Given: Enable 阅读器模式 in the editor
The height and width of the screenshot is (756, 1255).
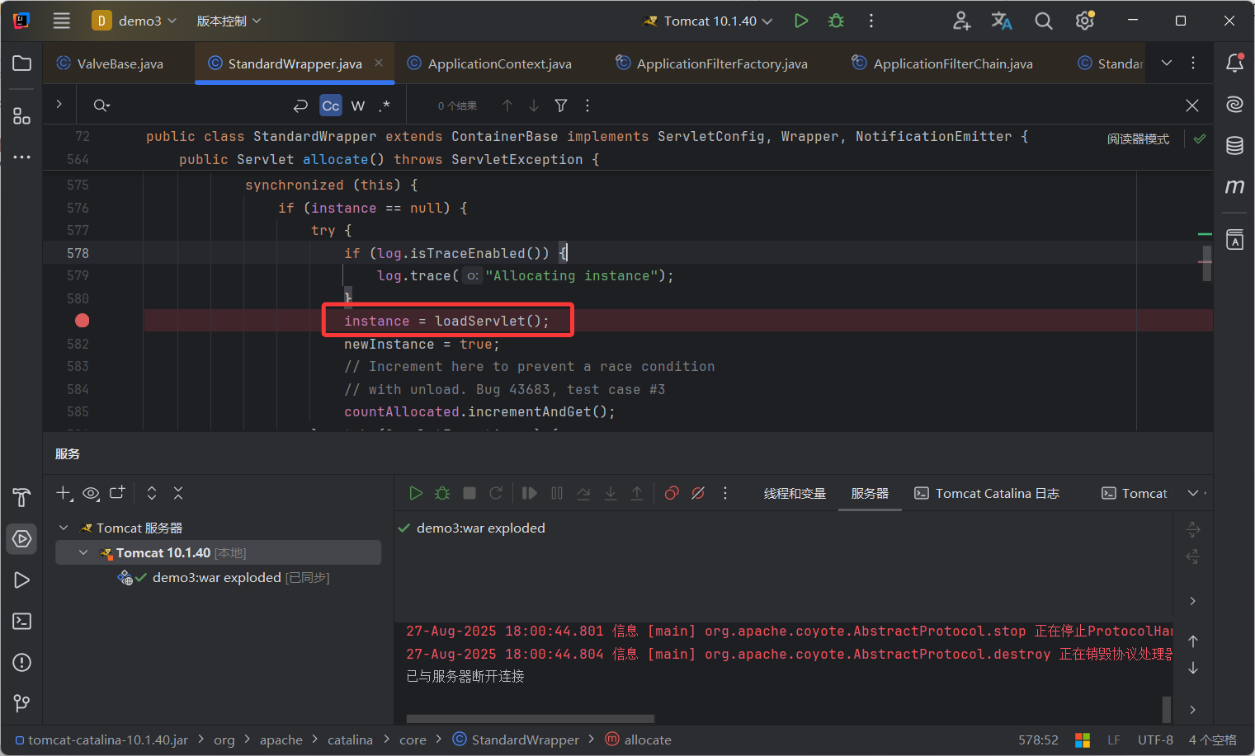Looking at the screenshot, I should click(x=1138, y=140).
